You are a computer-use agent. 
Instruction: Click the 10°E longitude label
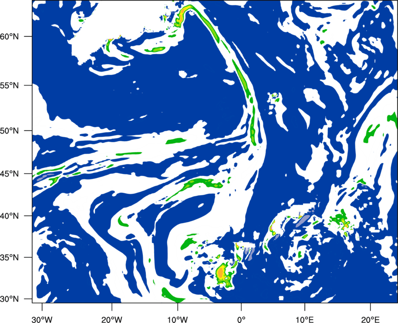(x=304, y=320)
